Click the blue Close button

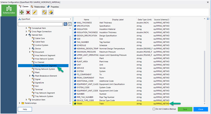tap(201, 109)
